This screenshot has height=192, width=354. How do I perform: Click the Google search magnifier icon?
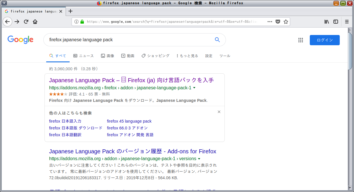tap(217, 40)
